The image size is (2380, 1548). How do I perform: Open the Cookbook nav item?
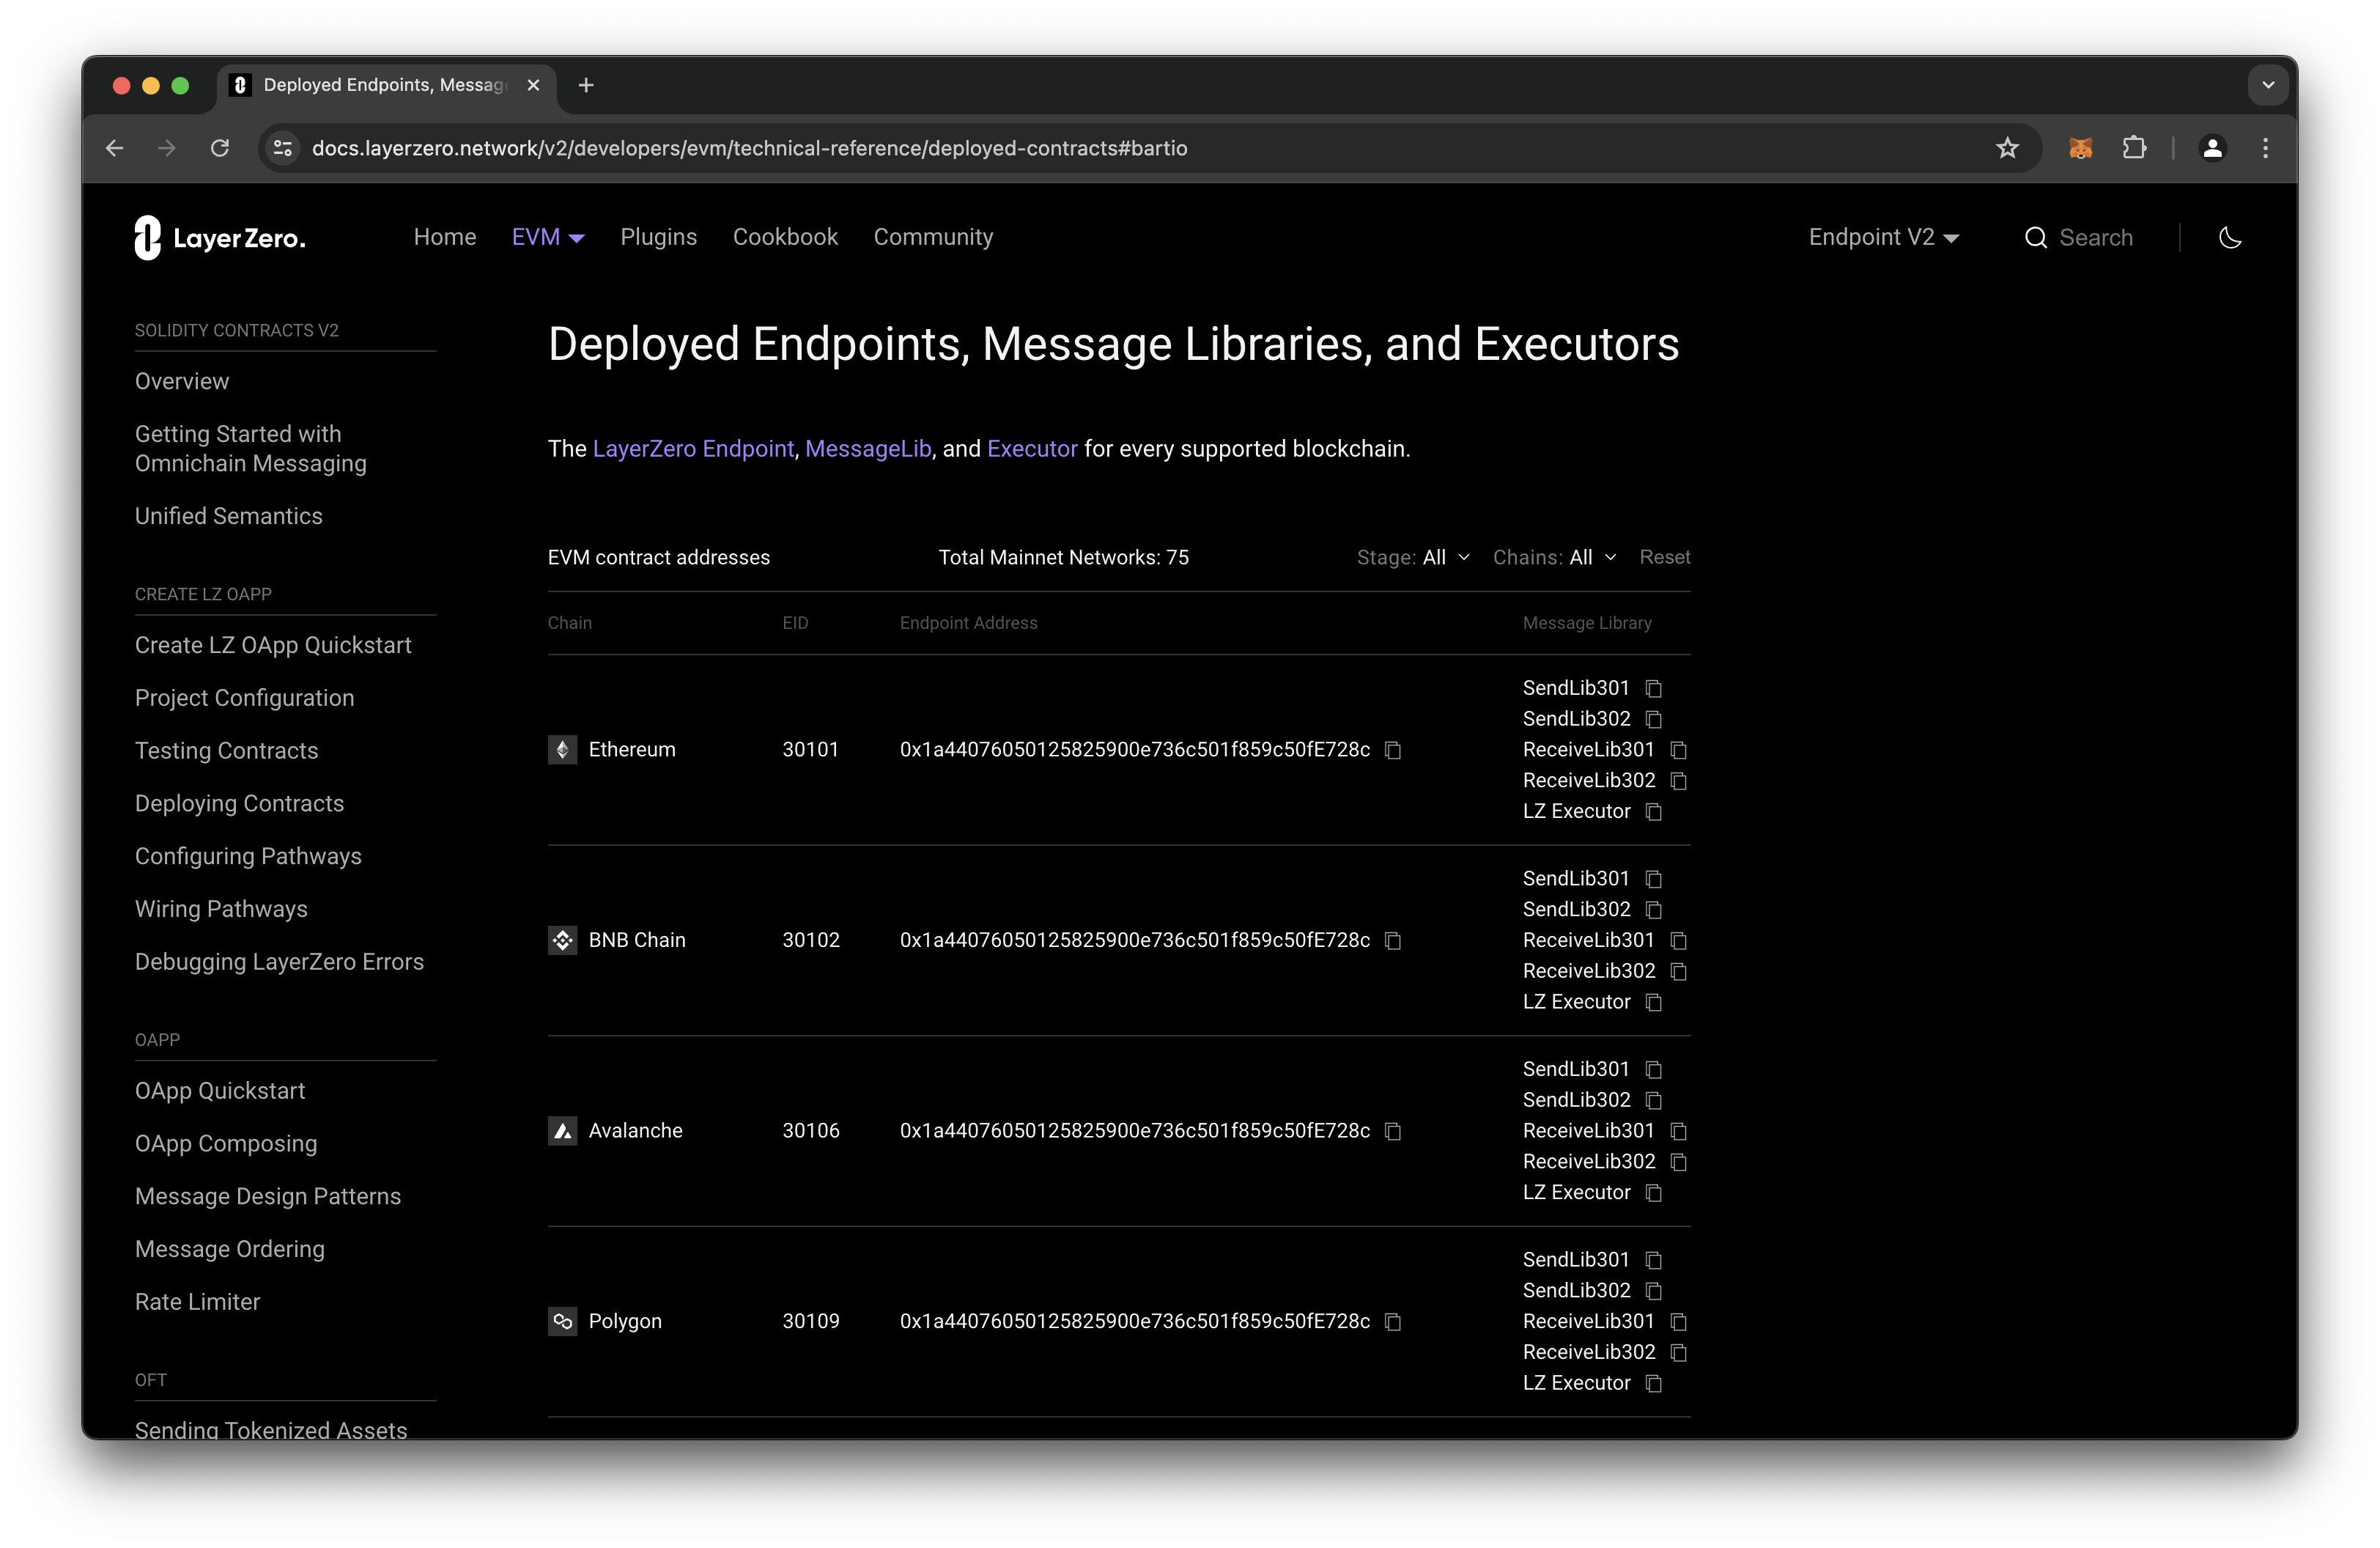(785, 237)
